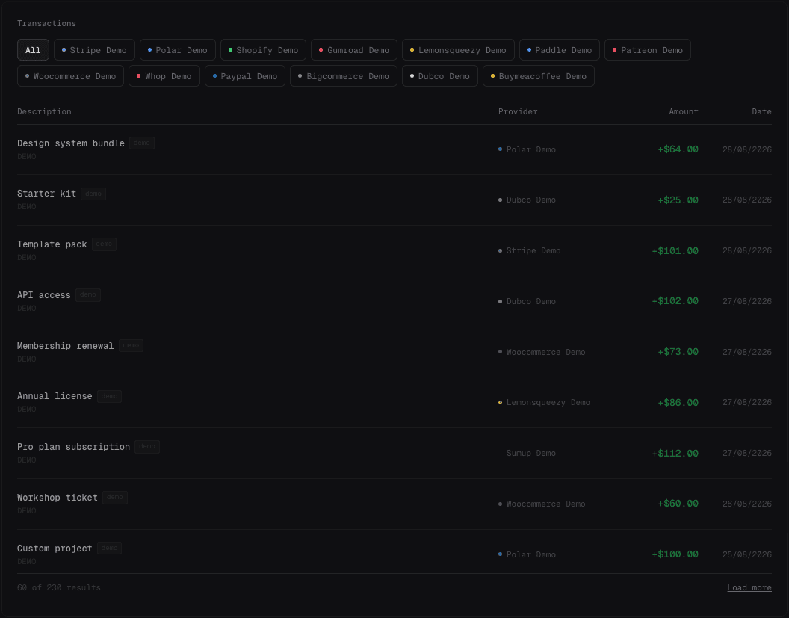Select the Dubco Demo filter chip
789x618 pixels.
point(440,76)
